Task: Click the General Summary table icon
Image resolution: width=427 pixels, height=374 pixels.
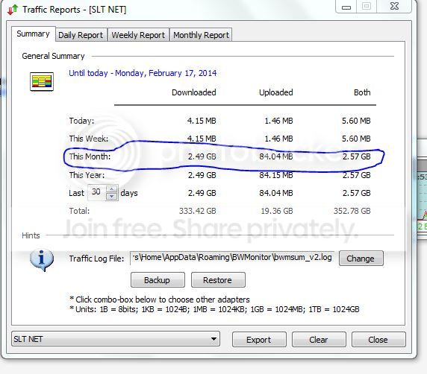Action: [x=42, y=81]
